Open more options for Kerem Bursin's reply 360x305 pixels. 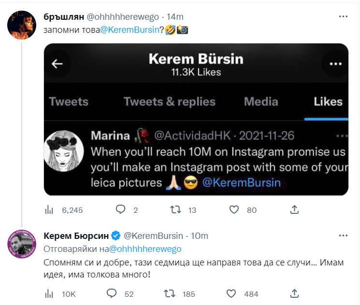343,236
